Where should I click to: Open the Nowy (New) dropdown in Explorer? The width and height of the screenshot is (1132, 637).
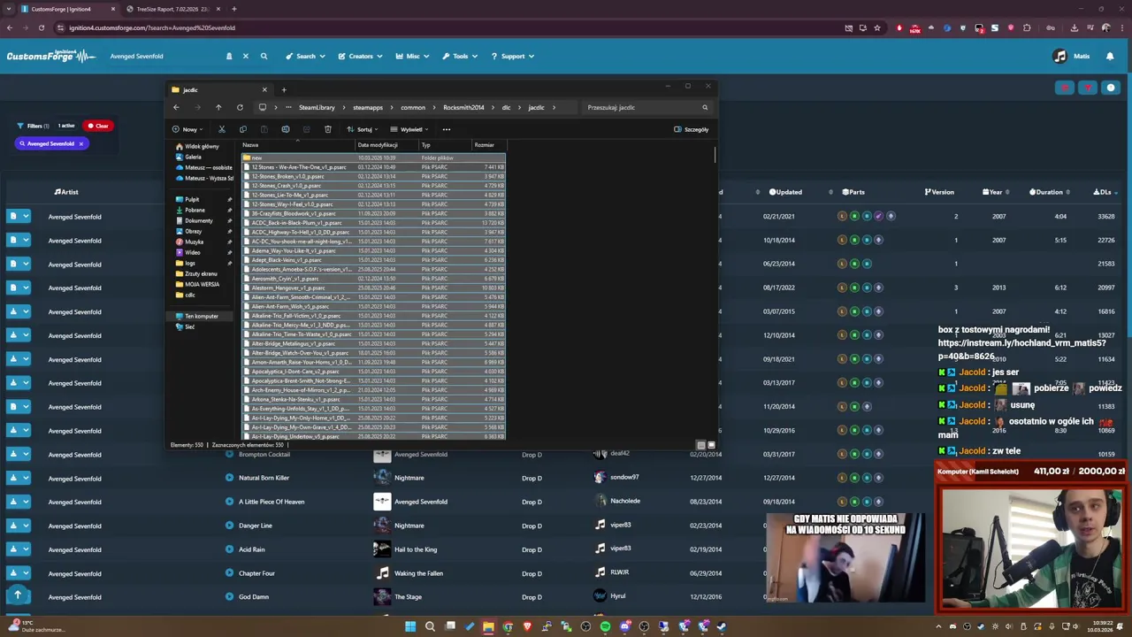187,129
